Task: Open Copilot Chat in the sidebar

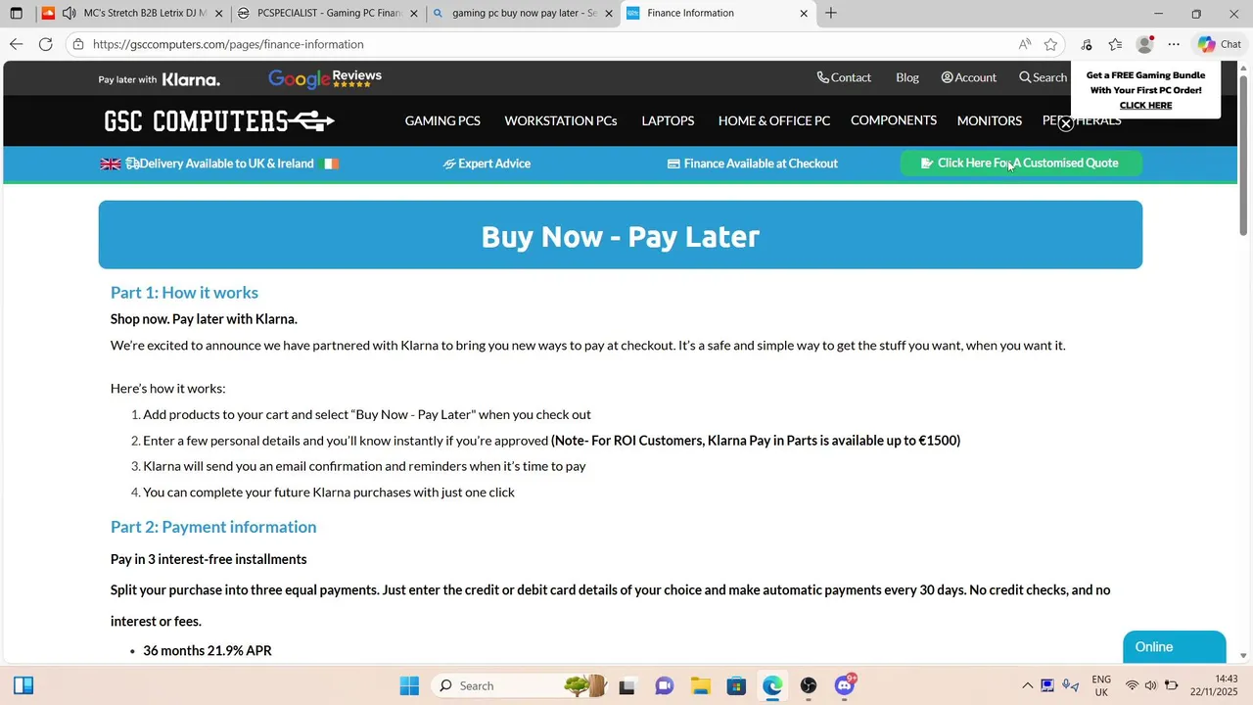Action: coord(1220,44)
